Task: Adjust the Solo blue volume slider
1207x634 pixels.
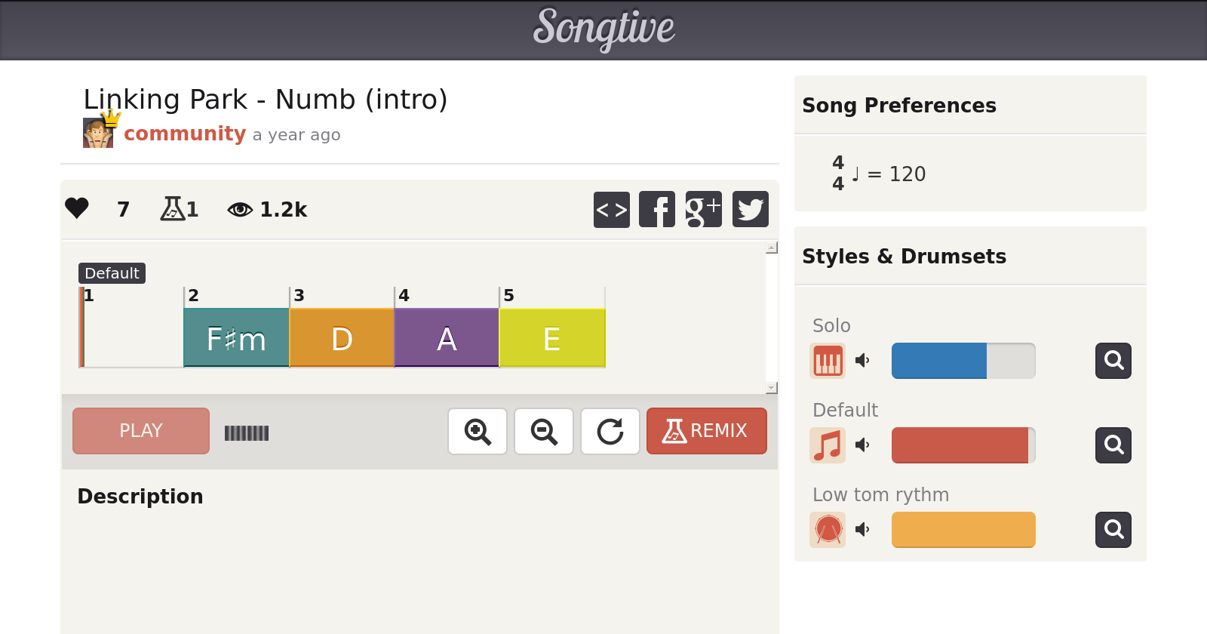Action: pyautogui.click(x=963, y=361)
